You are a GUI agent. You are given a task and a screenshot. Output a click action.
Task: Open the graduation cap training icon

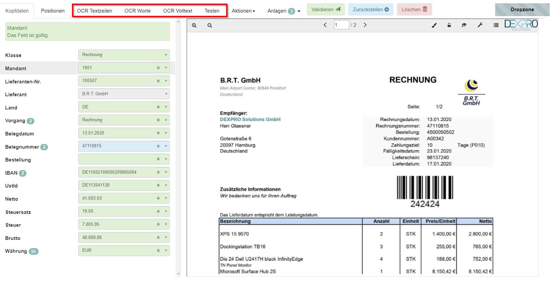coord(464,25)
